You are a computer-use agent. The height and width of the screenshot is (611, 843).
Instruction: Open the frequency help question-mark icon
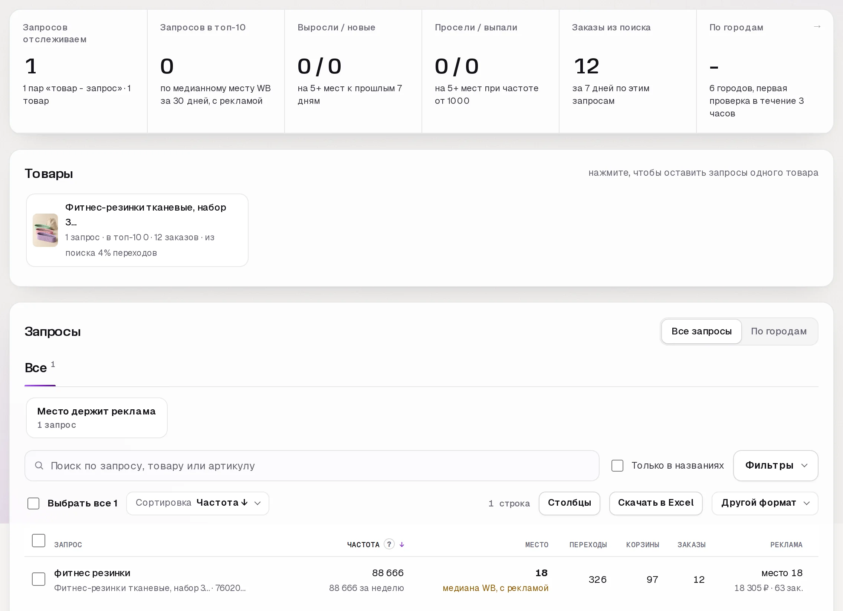pyautogui.click(x=389, y=544)
